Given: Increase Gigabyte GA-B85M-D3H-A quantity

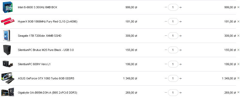Looking at the screenshot, I should pyautogui.click(x=181, y=93).
